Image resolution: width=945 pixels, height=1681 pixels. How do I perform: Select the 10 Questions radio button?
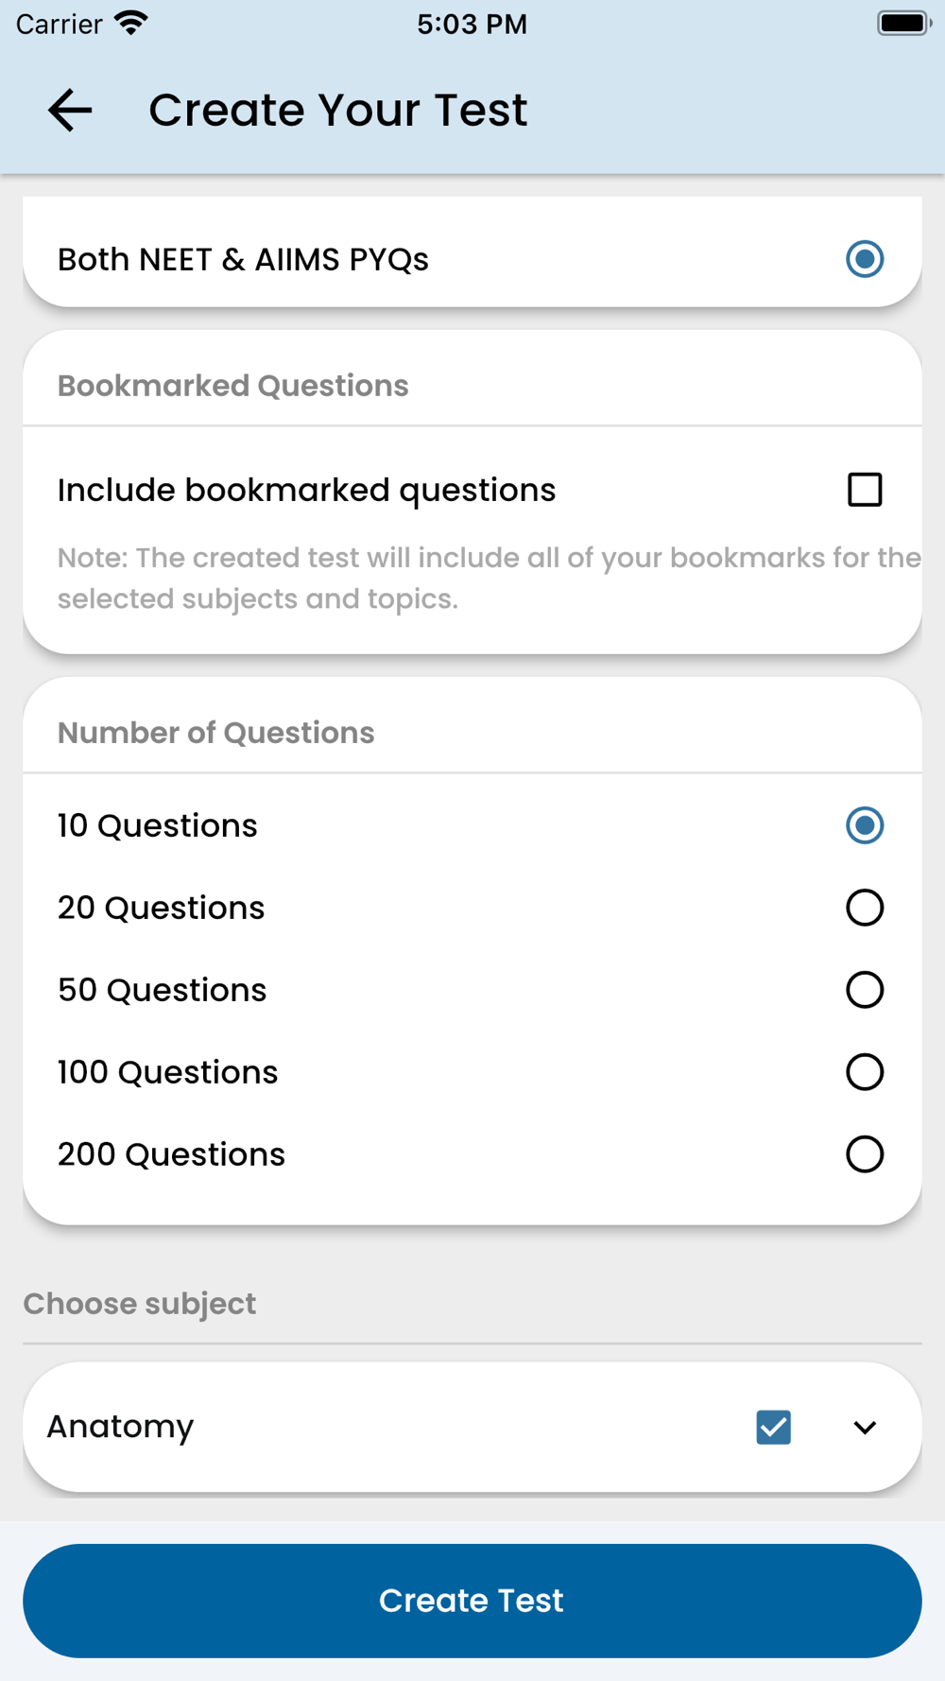(x=865, y=825)
